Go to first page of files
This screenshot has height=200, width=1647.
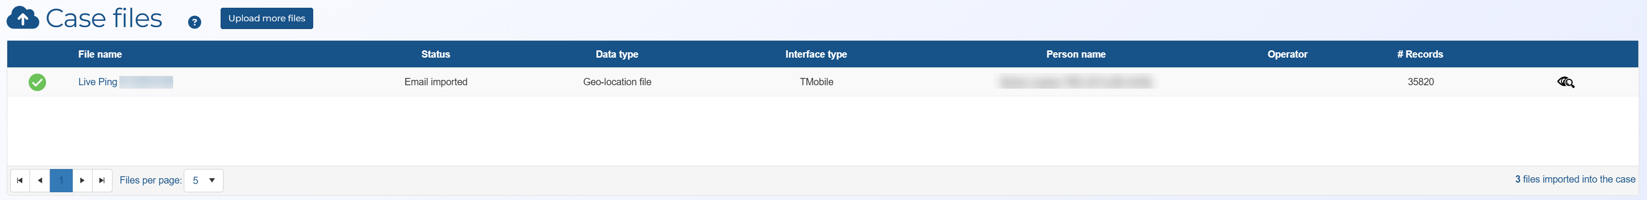tap(20, 180)
